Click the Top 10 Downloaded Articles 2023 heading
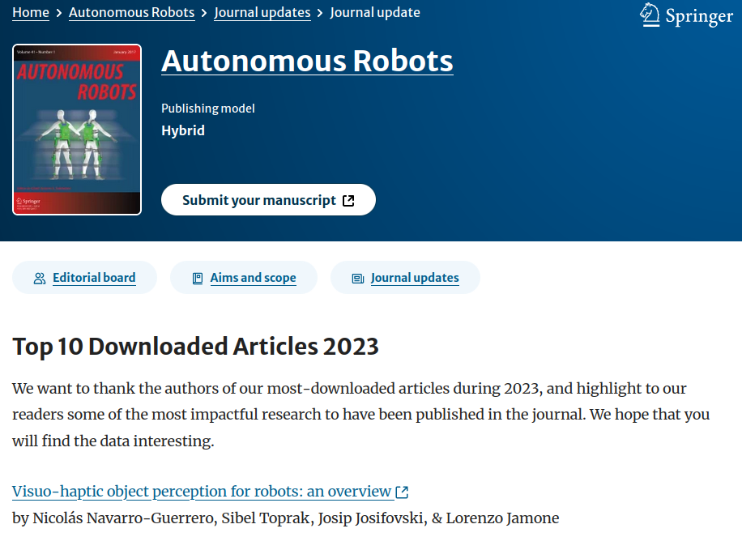The width and height of the screenshot is (742, 537). (195, 347)
